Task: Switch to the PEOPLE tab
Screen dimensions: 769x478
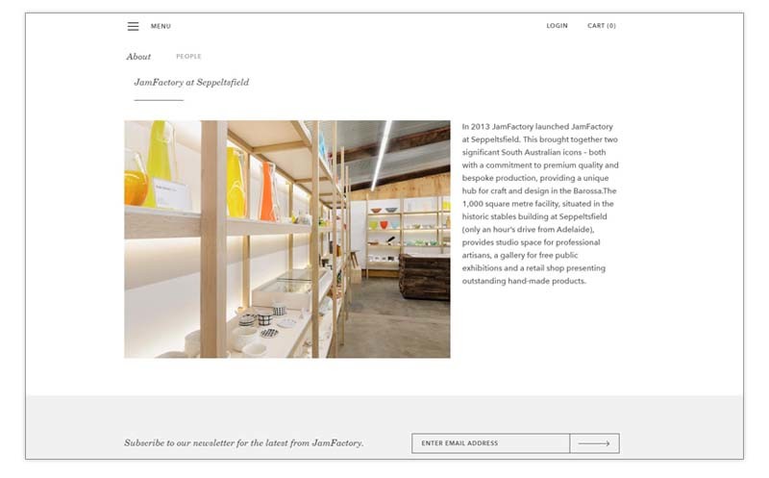Action: pos(188,57)
